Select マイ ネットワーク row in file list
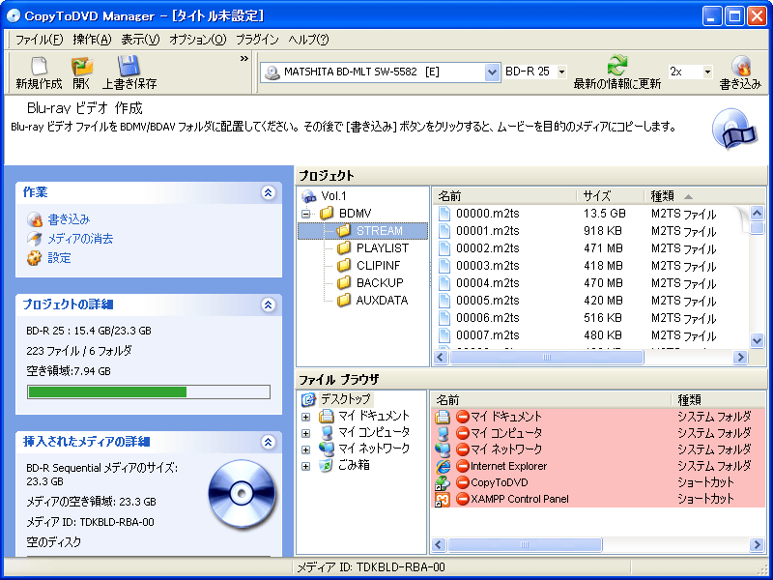Viewport: 773px width, 580px height. coord(598,449)
